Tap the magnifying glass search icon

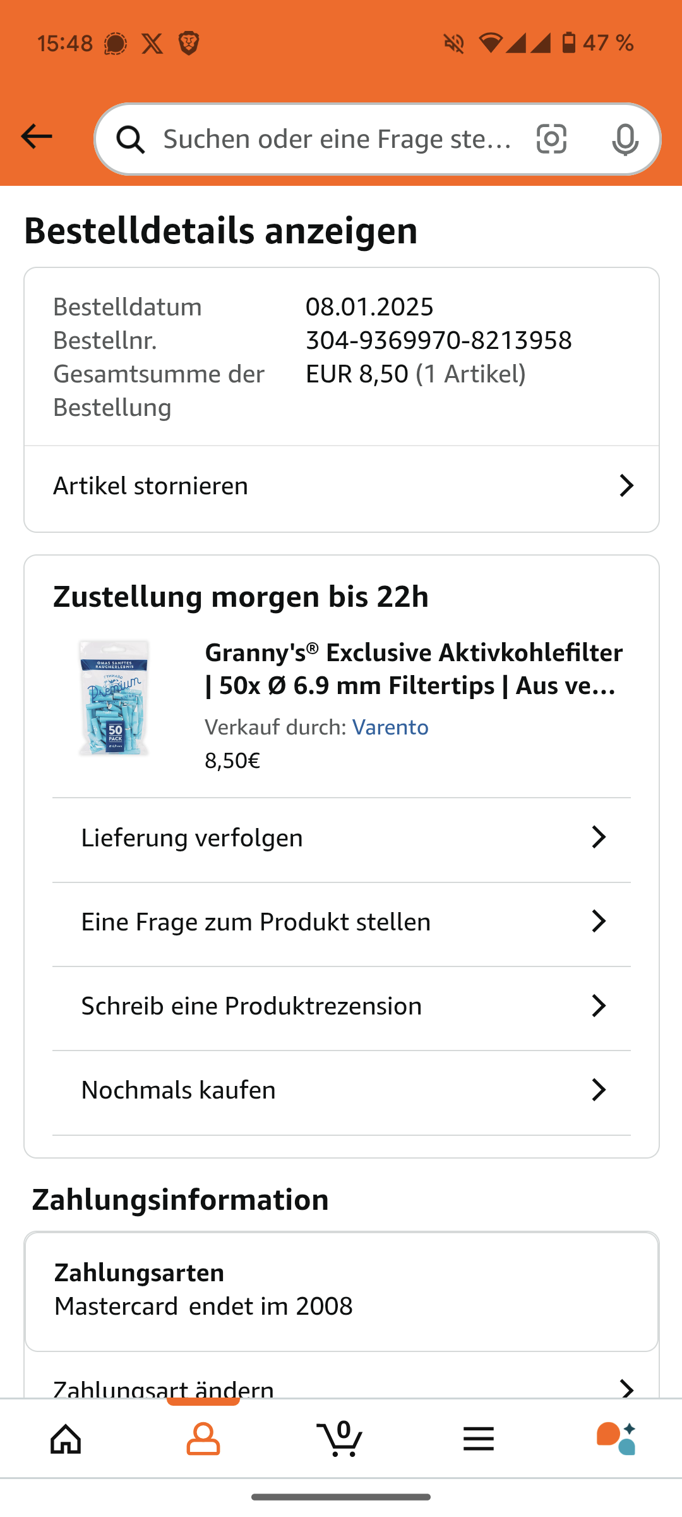[x=131, y=140]
